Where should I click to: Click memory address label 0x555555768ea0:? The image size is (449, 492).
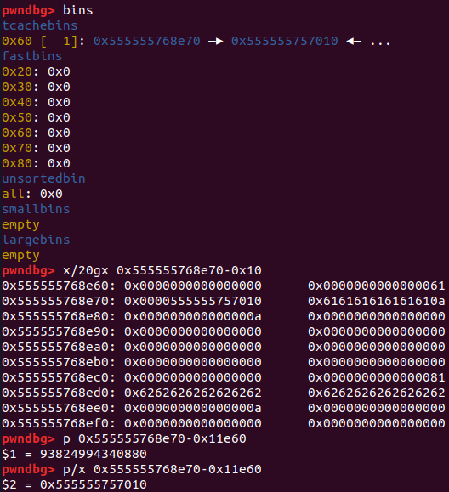tap(59, 347)
